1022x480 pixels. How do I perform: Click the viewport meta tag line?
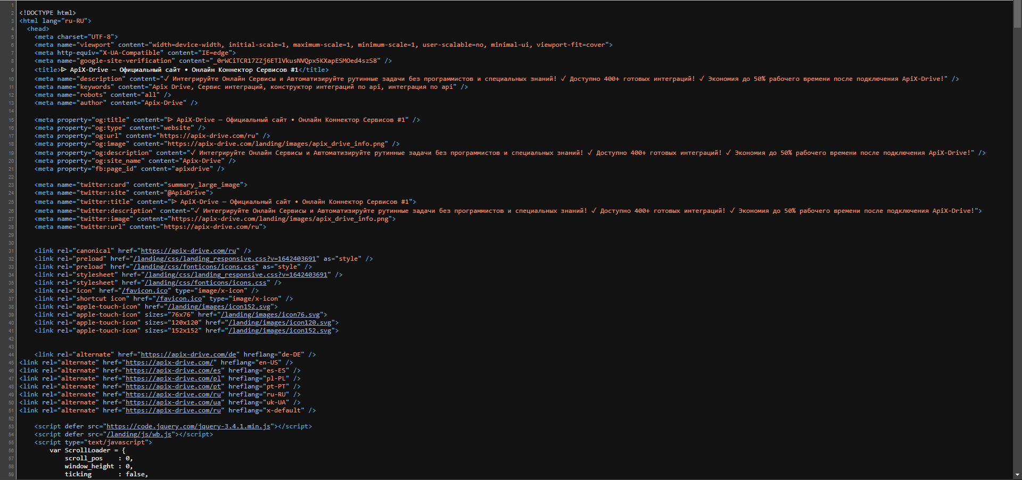324,45
